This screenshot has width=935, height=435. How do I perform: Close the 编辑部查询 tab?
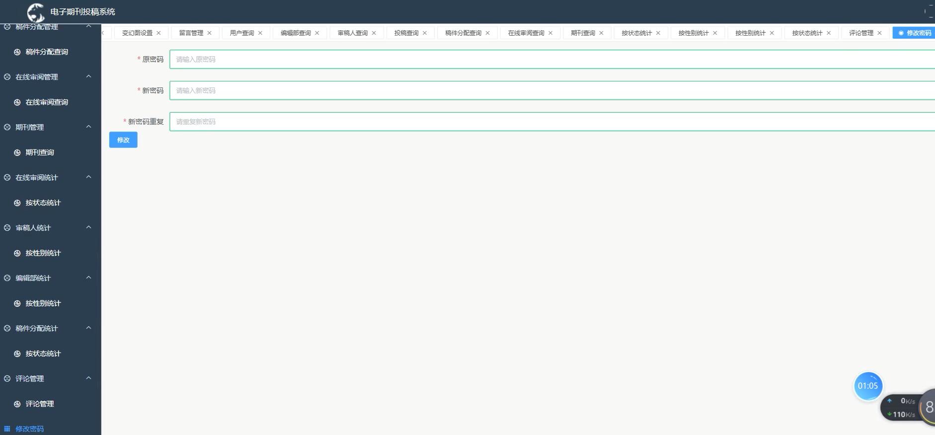click(x=317, y=33)
